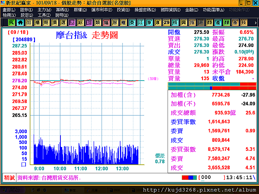259x194 pixels.
Task: Open the 期 futures toolbar icon
Action: [46, 22]
